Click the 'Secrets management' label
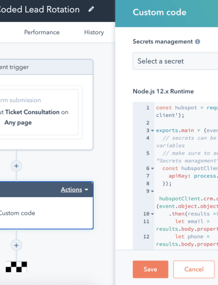This screenshot has width=218, height=285. (x=163, y=41)
